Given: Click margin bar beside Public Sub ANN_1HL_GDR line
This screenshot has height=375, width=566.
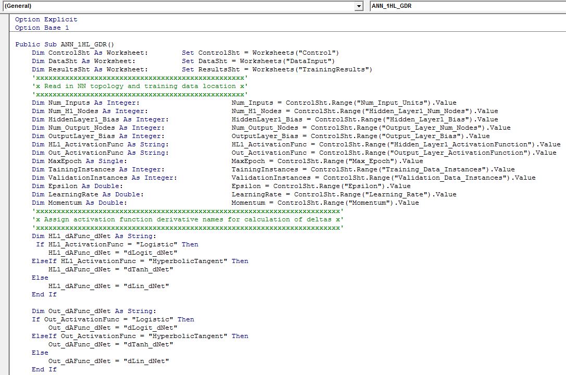Looking at the screenshot, I should [5, 44].
